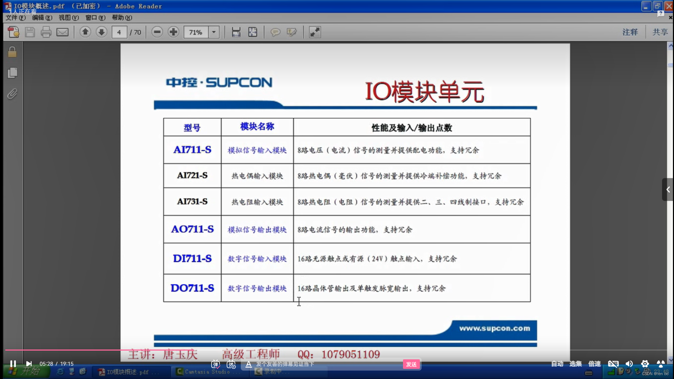Open the 倍速 playback speed menu
The image size is (674, 379).
coord(594,364)
